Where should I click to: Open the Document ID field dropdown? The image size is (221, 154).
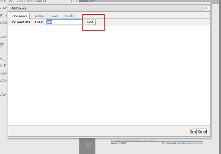tap(21, 22)
